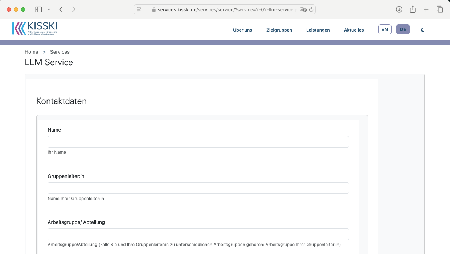This screenshot has width=450, height=254.
Task: Follow the Services breadcrumb link
Action: (60, 52)
